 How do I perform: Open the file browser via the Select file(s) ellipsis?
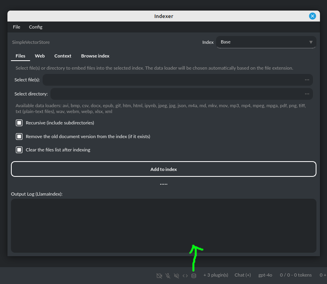click(x=307, y=79)
